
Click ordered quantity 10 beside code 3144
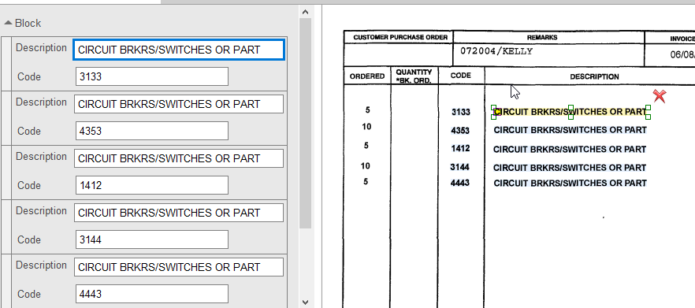click(366, 166)
